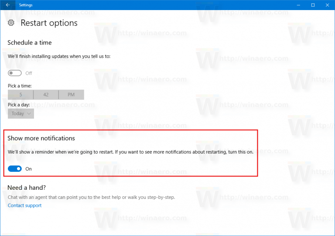Click the On label next to toggle
Viewport: 335px width, 236px height.
pyautogui.click(x=28, y=169)
